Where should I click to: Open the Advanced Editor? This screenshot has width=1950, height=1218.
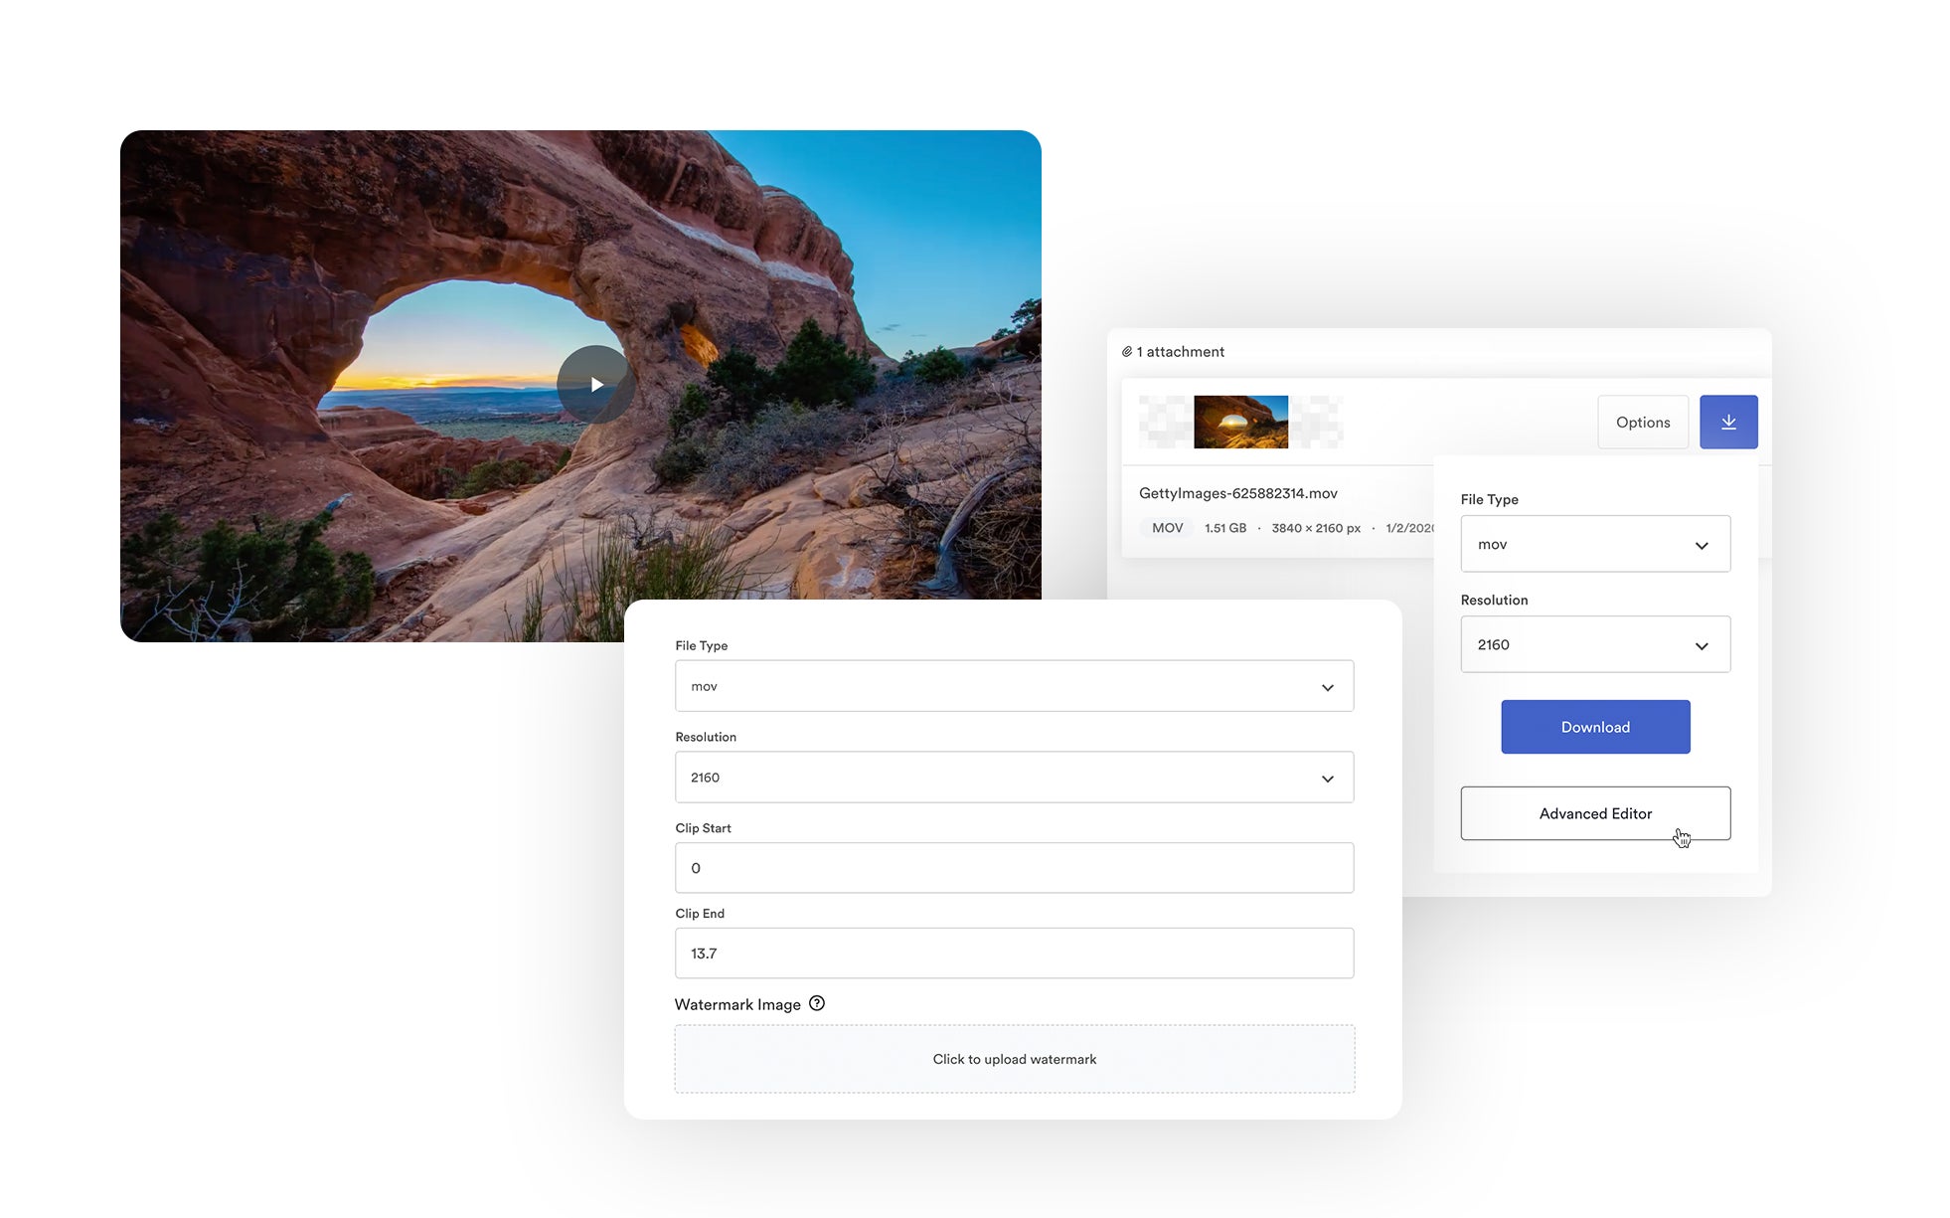click(1595, 812)
